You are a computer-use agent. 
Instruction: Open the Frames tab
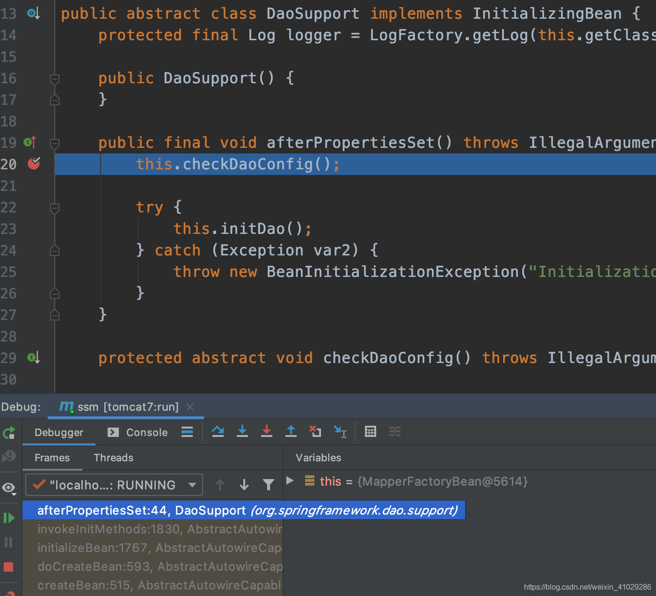[x=52, y=458]
